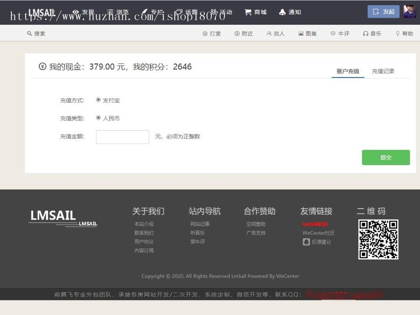The image size is (420, 315).
Task: Click the 联系我们 footer link
Action: click(x=144, y=233)
